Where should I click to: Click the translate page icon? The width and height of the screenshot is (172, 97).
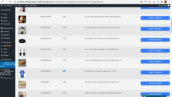142,2
